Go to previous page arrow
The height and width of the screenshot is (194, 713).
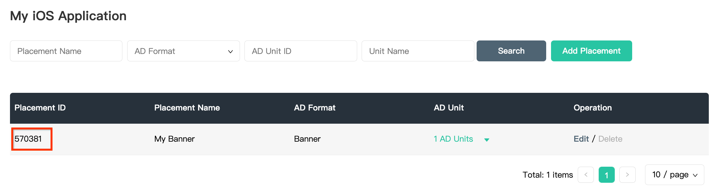(x=586, y=175)
